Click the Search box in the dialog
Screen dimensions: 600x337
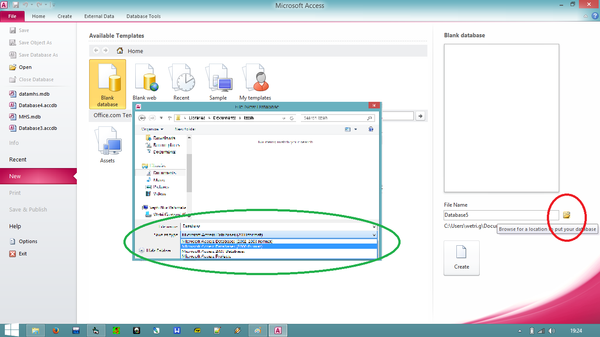tap(338, 118)
